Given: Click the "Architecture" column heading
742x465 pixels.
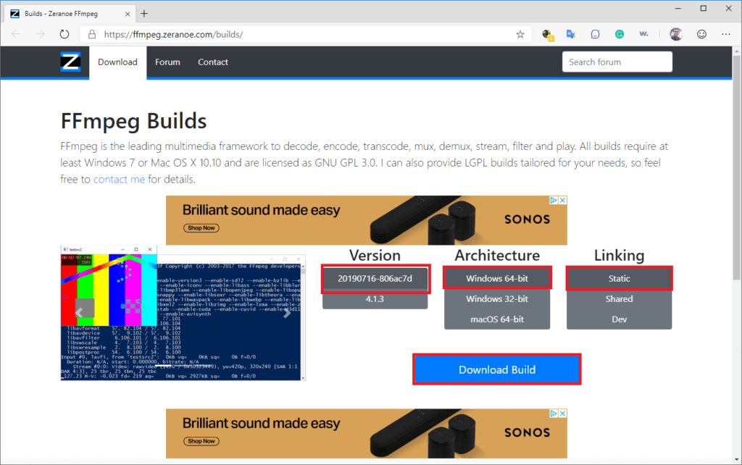Looking at the screenshot, I should pos(497,256).
